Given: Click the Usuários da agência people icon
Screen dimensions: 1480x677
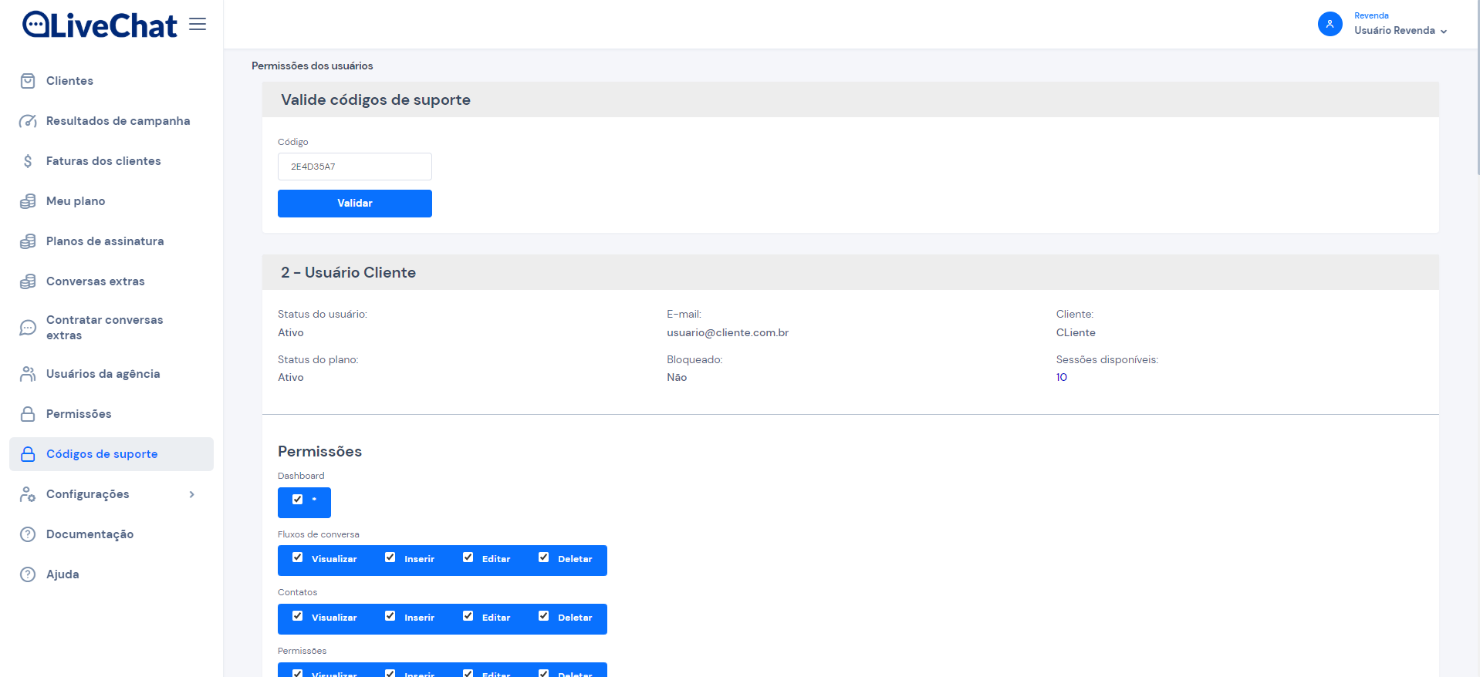Looking at the screenshot, I should (28, 374).
